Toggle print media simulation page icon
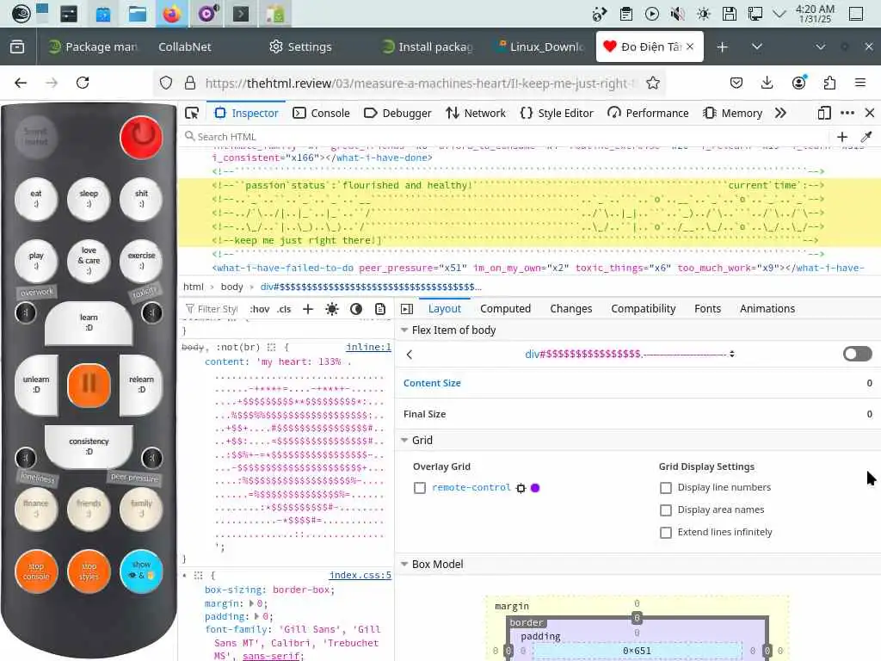881x661 pixels. click(x=380, y=309)
